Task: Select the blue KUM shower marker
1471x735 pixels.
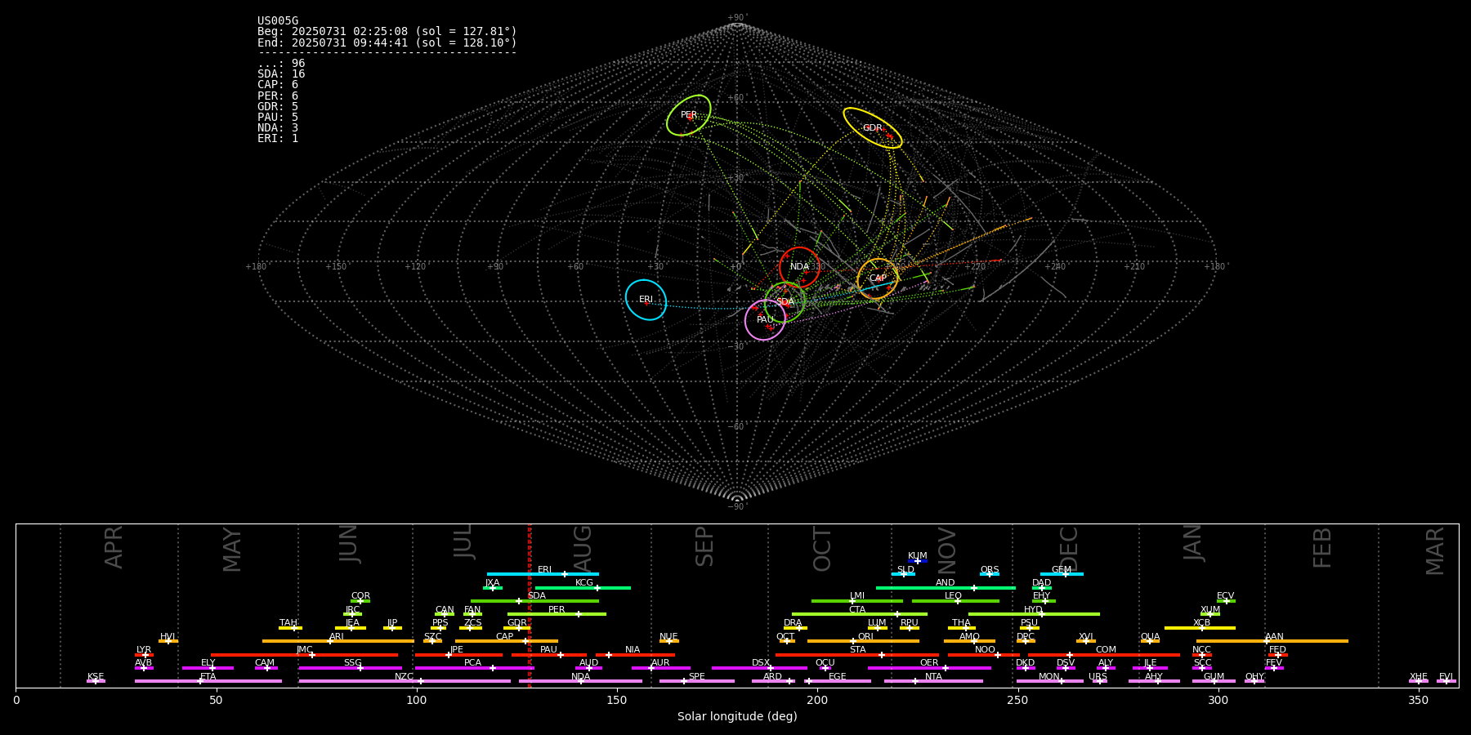Action: [918, 560]
